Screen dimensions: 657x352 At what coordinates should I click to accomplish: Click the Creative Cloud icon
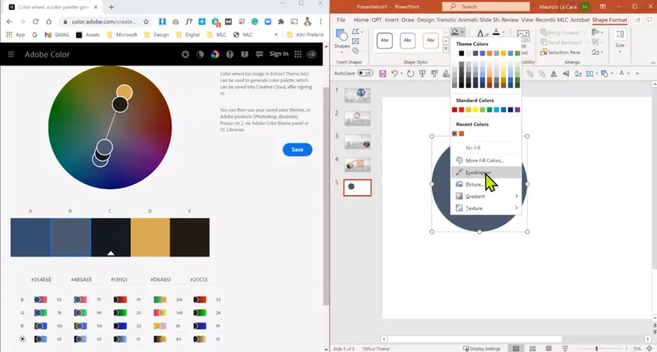click(x=312, y=54)
